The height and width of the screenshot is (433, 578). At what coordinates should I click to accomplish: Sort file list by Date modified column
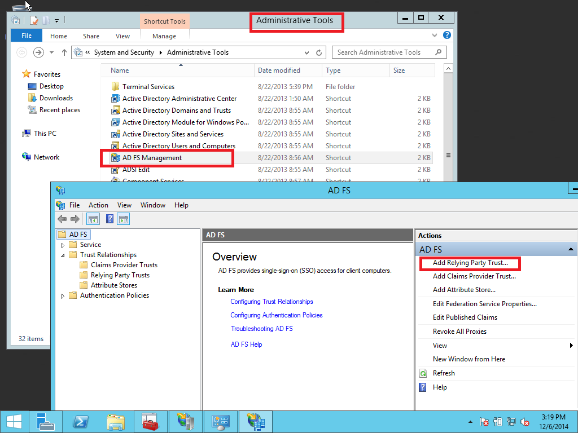click(x=279, y=70)
